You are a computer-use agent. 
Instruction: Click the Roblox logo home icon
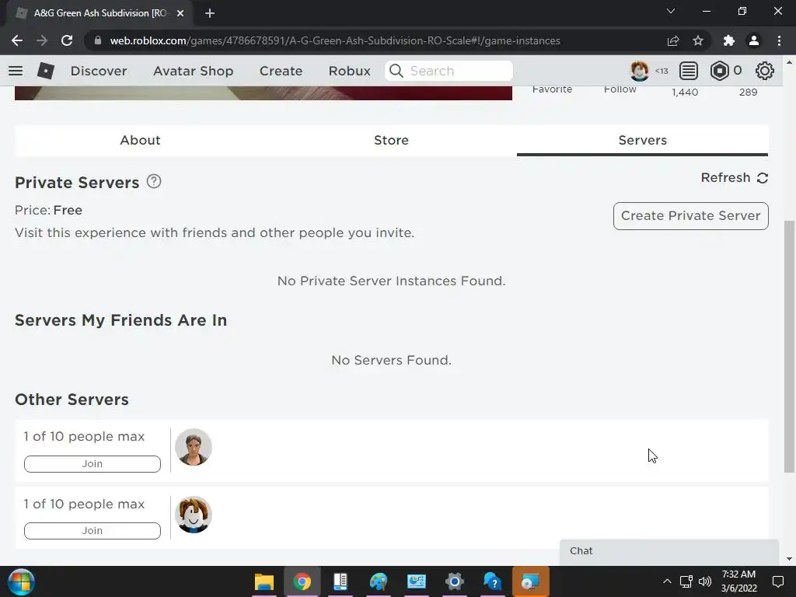click(46, 71)
